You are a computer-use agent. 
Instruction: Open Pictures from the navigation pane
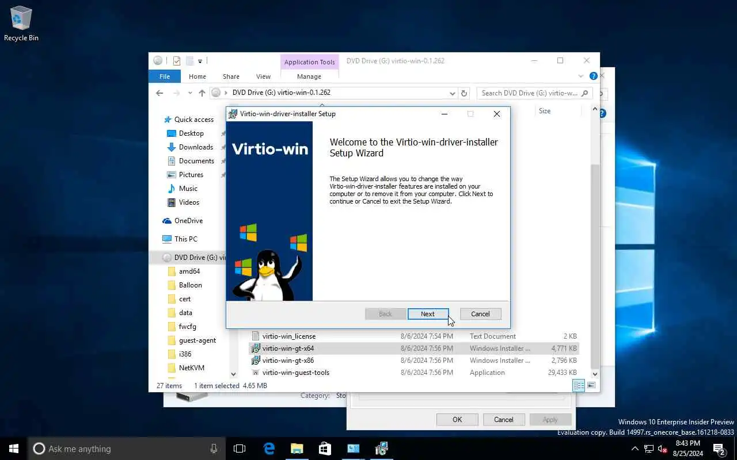pyautogui.click(x=191, y=175)
